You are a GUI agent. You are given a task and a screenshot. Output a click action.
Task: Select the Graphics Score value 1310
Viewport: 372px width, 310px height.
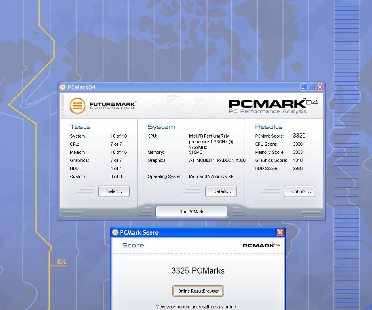click(x=298, y=160)
